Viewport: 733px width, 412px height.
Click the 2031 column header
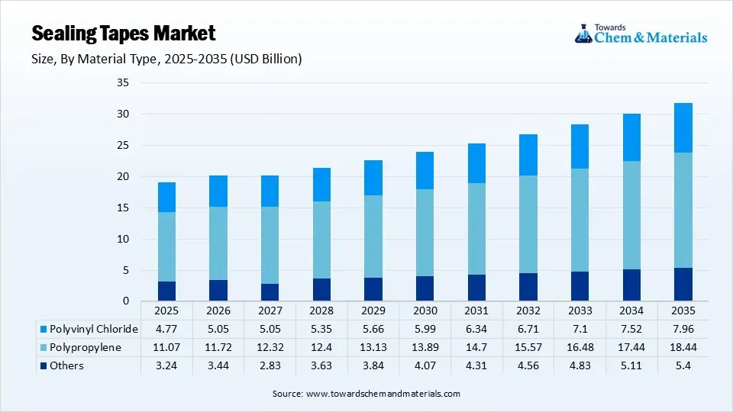[476, 311]
